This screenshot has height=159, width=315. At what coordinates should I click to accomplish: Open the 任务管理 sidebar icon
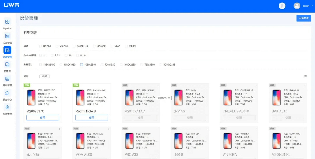7,36
